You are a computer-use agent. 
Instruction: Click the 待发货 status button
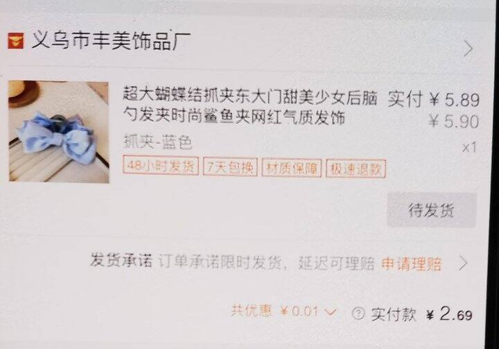(432, 210)
